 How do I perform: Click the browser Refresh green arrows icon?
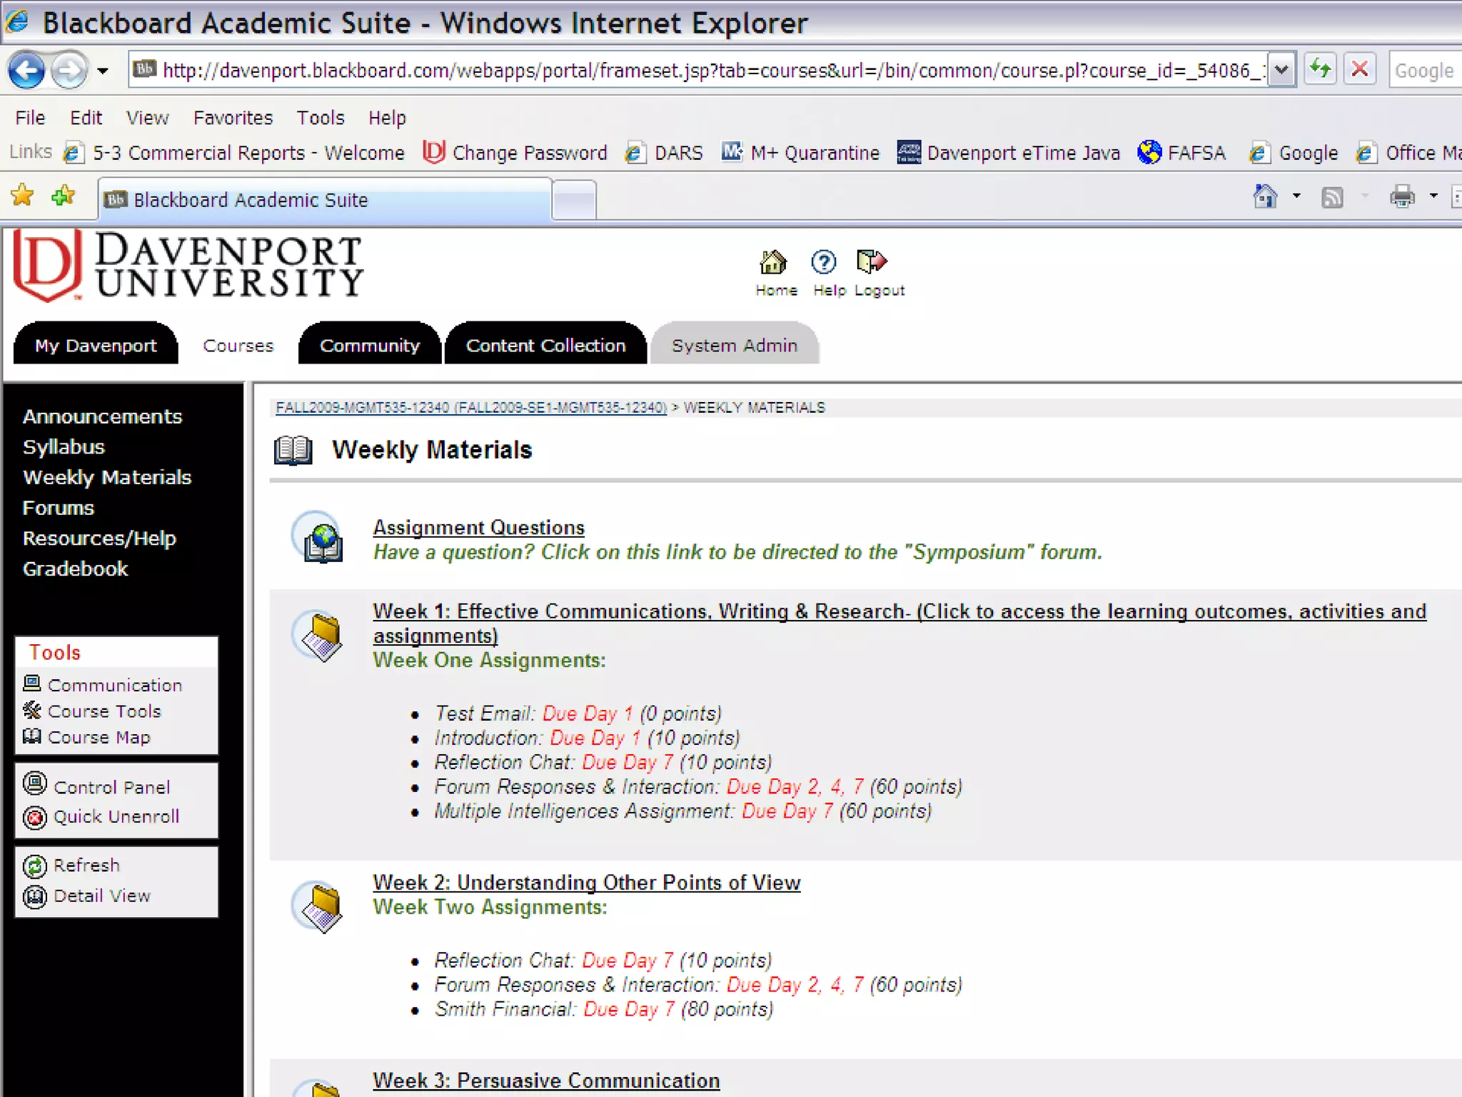pyautogui.click(x=1320, y=70)
